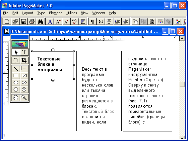
Task: Click the document window control-menu icon
Action: [7, 31]
